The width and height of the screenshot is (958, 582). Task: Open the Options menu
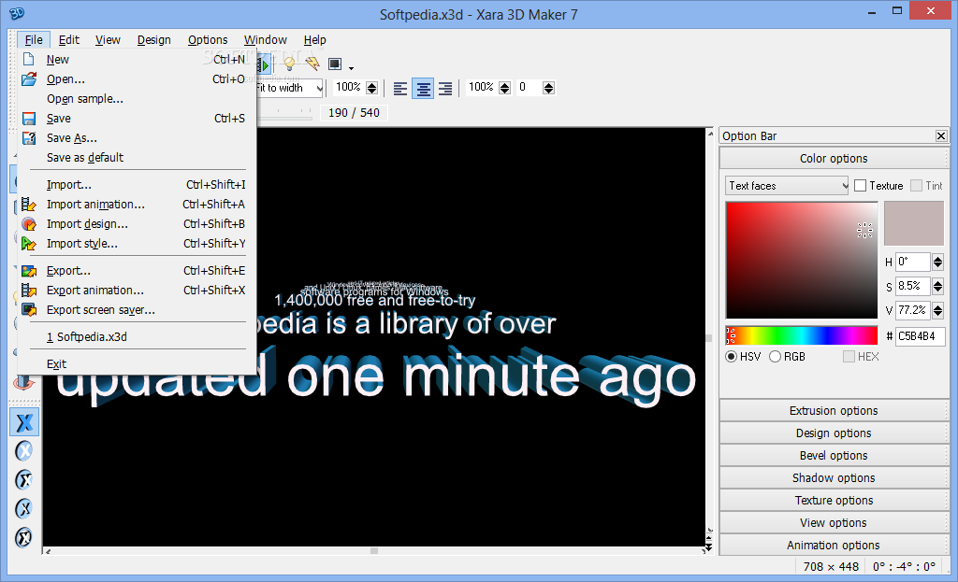208,39
